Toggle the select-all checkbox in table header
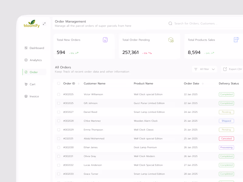243x182 pixels. pyautogui.click(x=58, y=83)
